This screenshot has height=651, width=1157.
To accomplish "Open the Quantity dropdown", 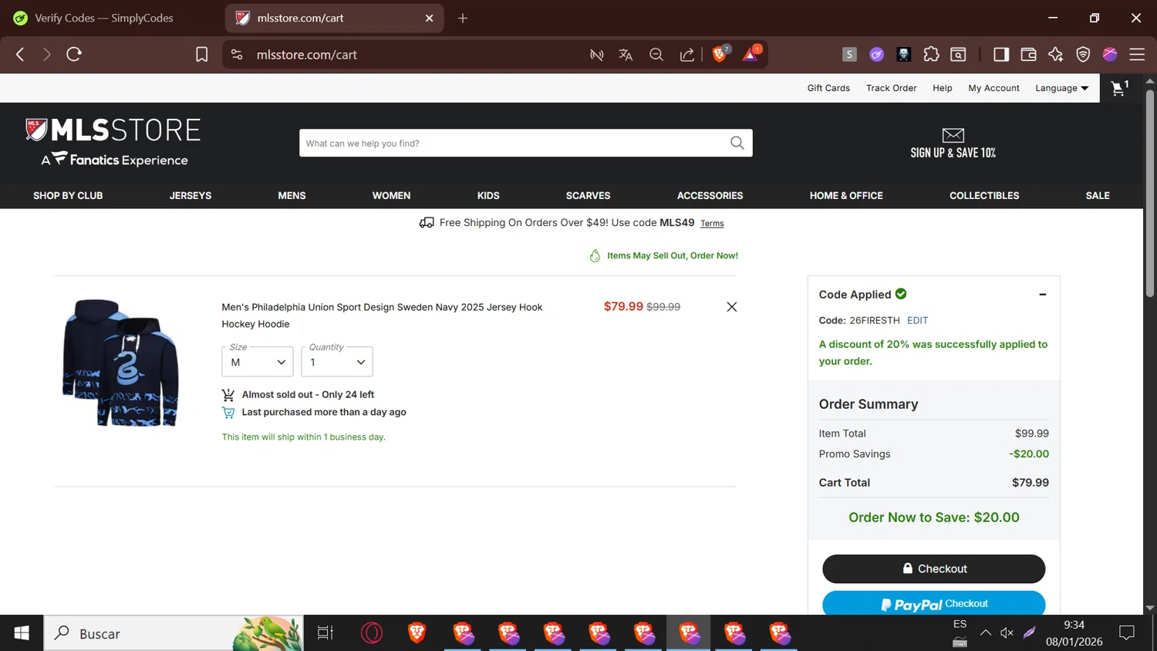I will click(x=337, y=362).
